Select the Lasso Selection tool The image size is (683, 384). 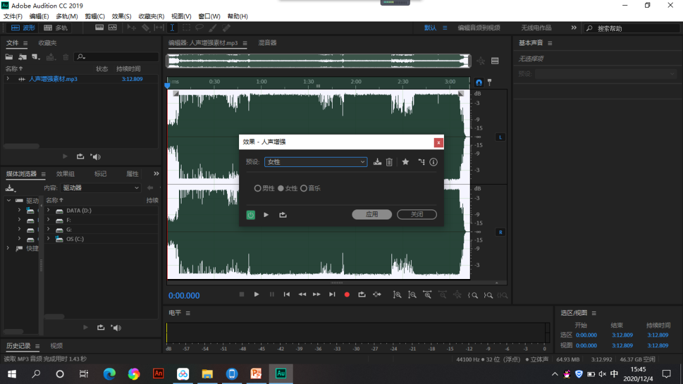coord(199,27)
